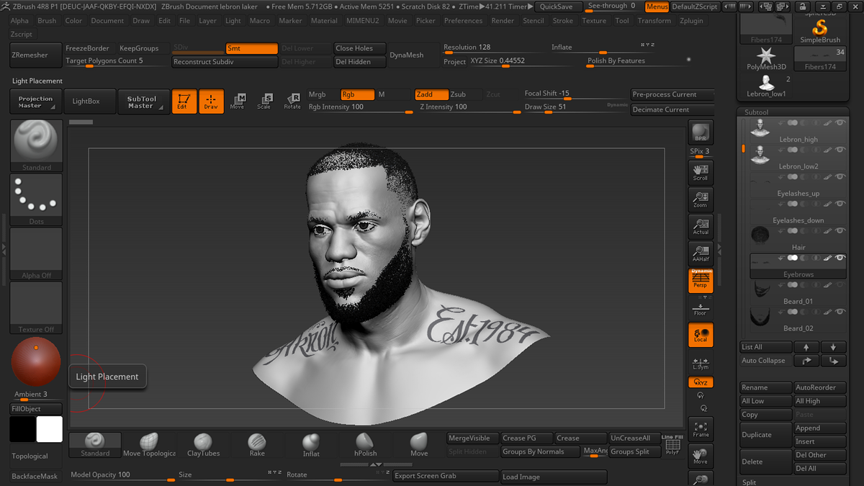Image resolution: width=864 pixels, height=486 pixels.
Task: Click the white color swatch
Action: point(50,429)
